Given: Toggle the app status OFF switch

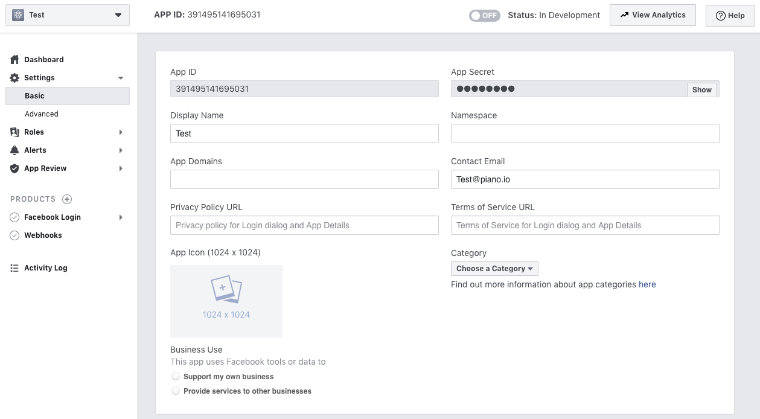Looking at the screenshot, I should [x=485, y=16].
